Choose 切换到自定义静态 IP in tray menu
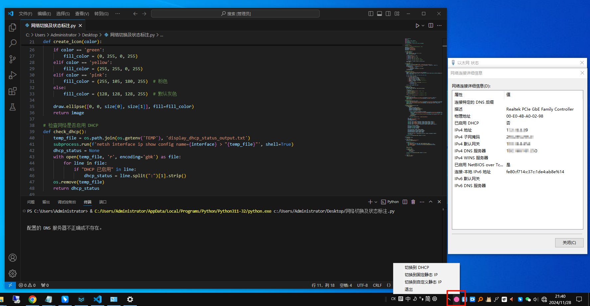The width and height of the screenshot is (590, 306). point(426,282)
